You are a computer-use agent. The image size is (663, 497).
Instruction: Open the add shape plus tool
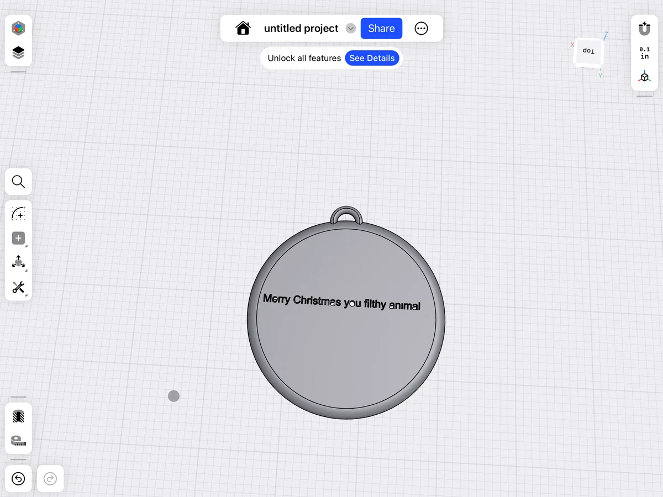(x=18, y=239)
